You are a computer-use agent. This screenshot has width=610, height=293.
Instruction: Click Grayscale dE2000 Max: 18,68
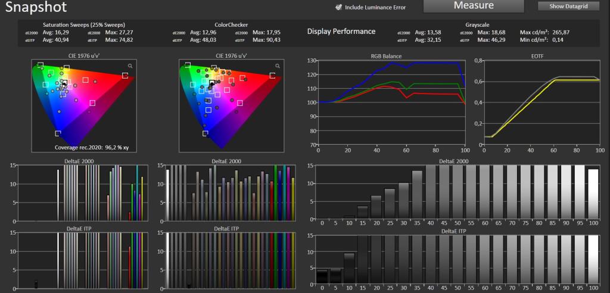pyautogui.click(x=491, y=32)
